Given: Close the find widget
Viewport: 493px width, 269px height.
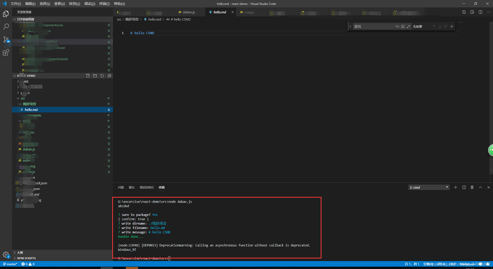Looking at the screenshot, I should click(452, 26).
